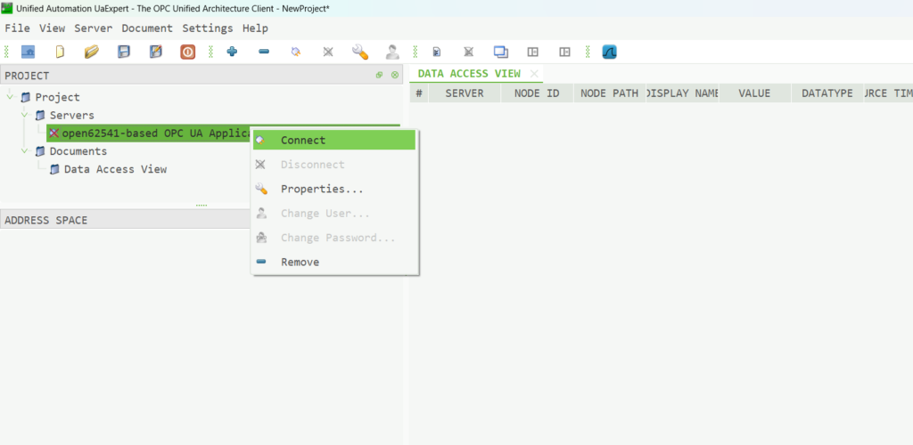Image resolution: width=913 pixels, height=445 pixels.
Task: Click the remove document toolbar icon
Action: (x=469, y=53)
